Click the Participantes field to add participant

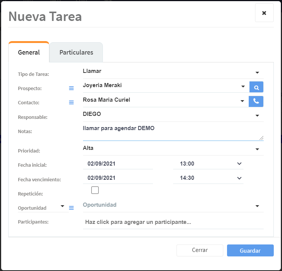pos(173,222)
